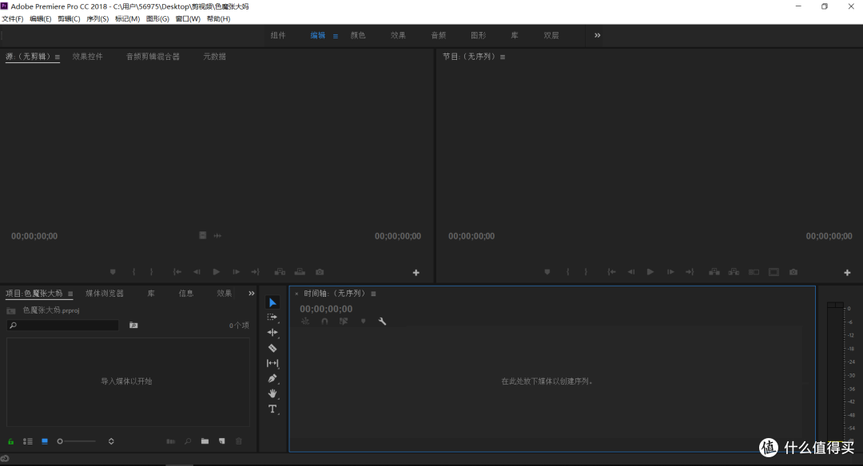Click New Item icon in project panel
The width and height of the screenshot is (863, 466).
[222, 441]
